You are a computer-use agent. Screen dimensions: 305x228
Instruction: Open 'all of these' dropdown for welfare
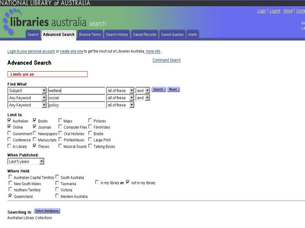coord(120,91)
